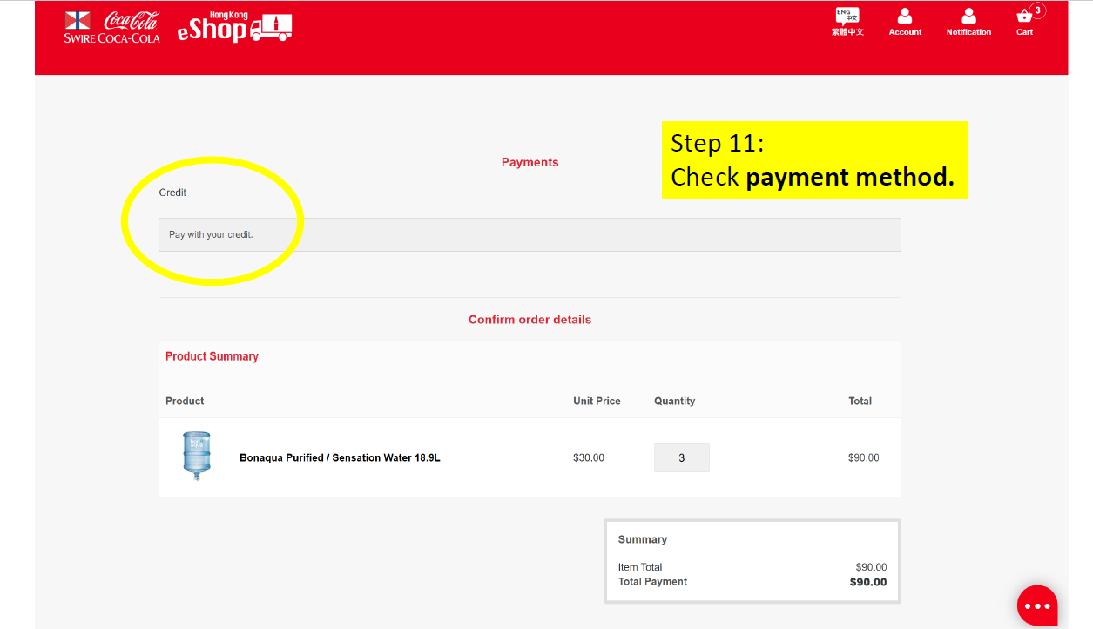The width and height of the screenshot is (1093, 629).
Task: Switch to the Payments section heading
Action: [530, 162]
